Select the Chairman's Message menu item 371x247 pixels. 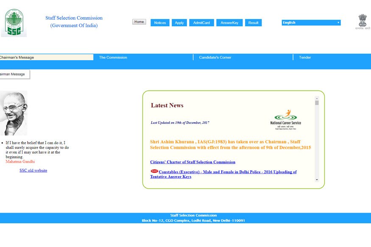(x=47, y=57)
